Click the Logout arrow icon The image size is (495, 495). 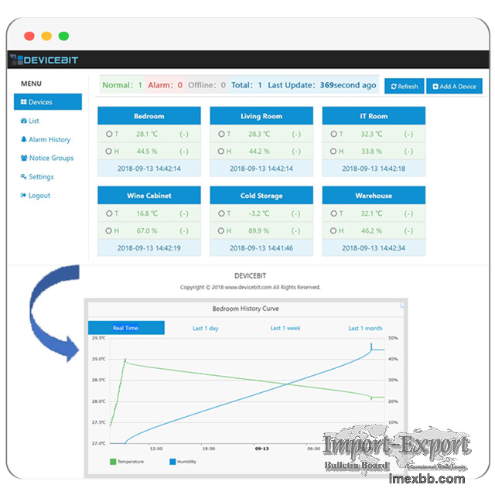pos(23,196)
